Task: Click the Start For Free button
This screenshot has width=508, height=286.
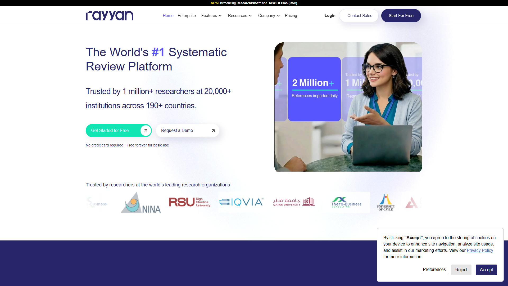Action: click(x=401, y=16)
